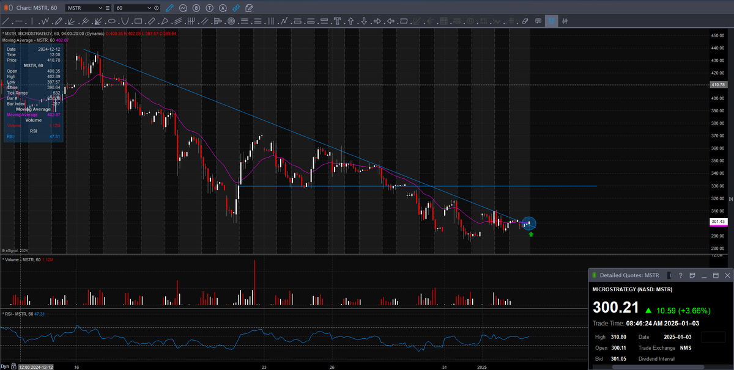The height and width of the screenshot is (370, 734).
Task: Select the eraser tool
Action: tap(525, 21)
